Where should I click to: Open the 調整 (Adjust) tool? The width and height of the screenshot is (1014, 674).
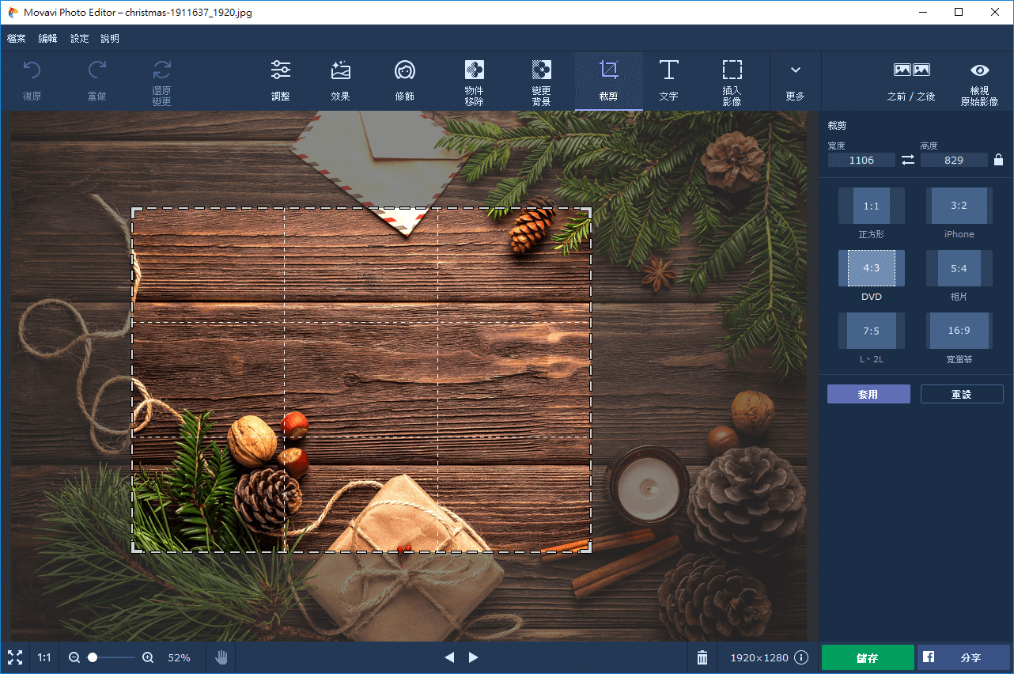(280, 81)
